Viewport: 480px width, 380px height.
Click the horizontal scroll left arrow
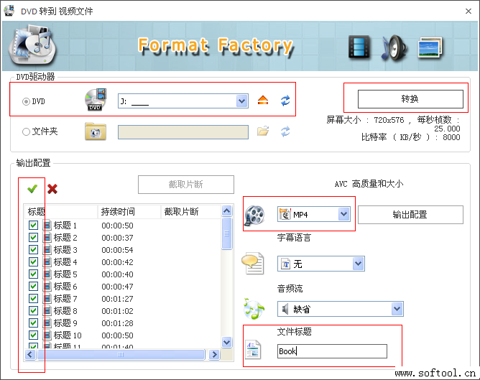30,355
